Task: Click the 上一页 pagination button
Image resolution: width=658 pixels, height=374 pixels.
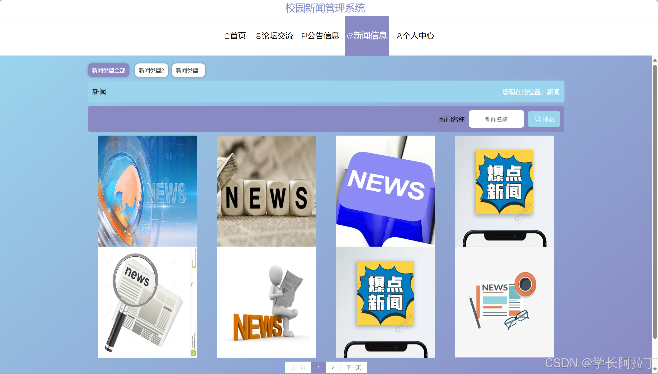Action: 298,367
